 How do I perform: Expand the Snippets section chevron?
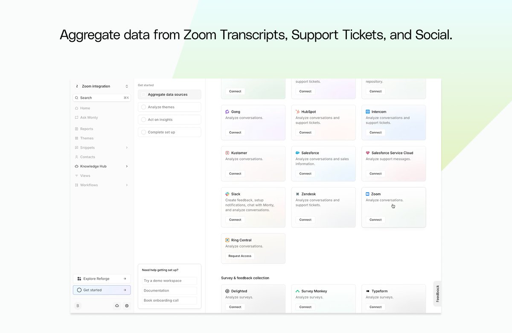tap(127, 148)
